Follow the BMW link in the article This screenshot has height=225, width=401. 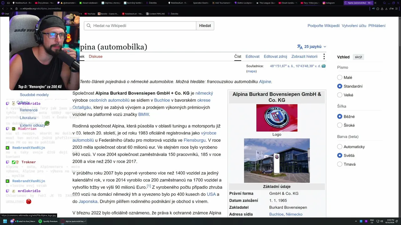[x=143, y=114]
